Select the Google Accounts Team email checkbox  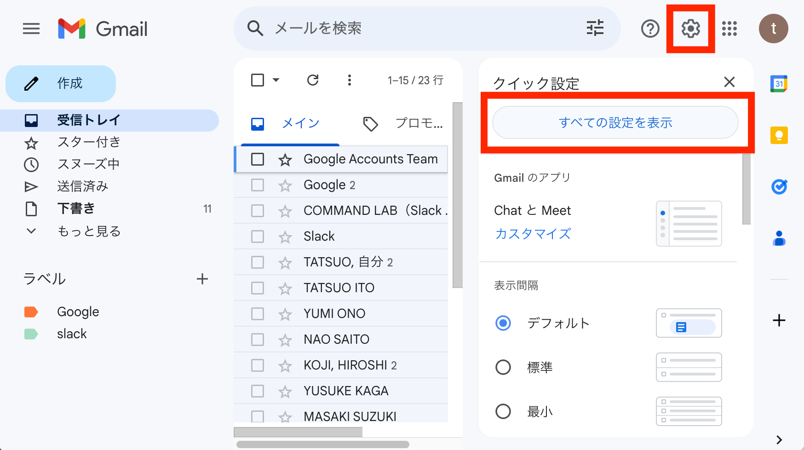pos(258,159)
